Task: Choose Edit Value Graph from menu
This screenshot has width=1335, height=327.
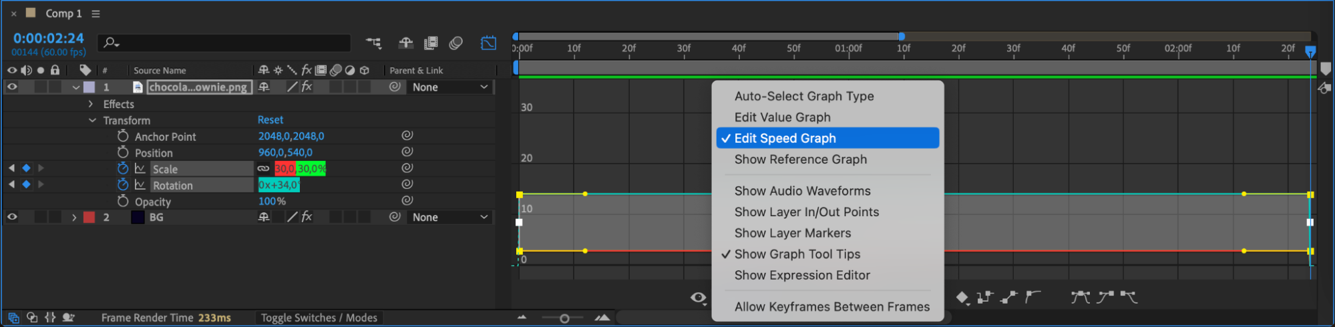Action: point(782,117)
